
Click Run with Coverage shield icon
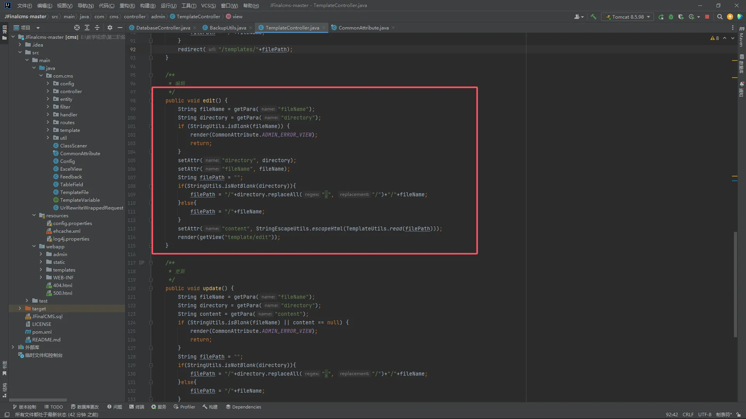click(x=681, y=17)
